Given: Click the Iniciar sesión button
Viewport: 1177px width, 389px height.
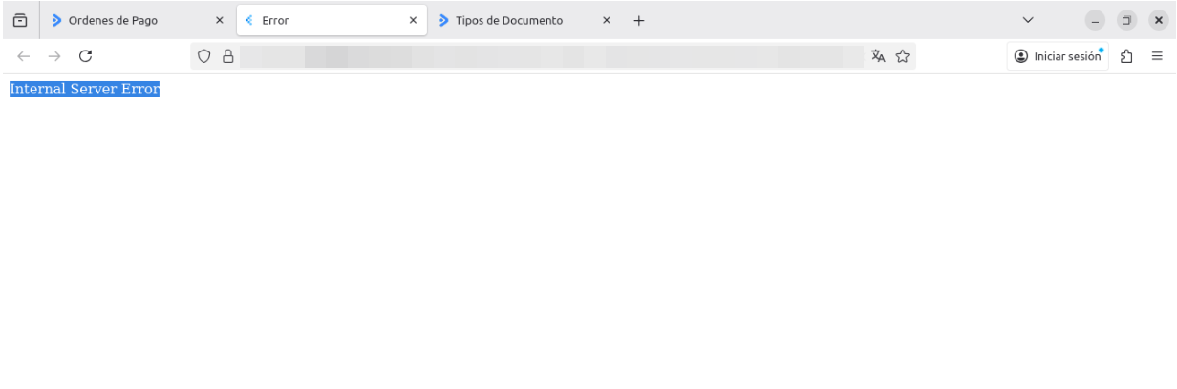Looking at the screenshot, I should pyautogui.click(x=1058, y=56).
